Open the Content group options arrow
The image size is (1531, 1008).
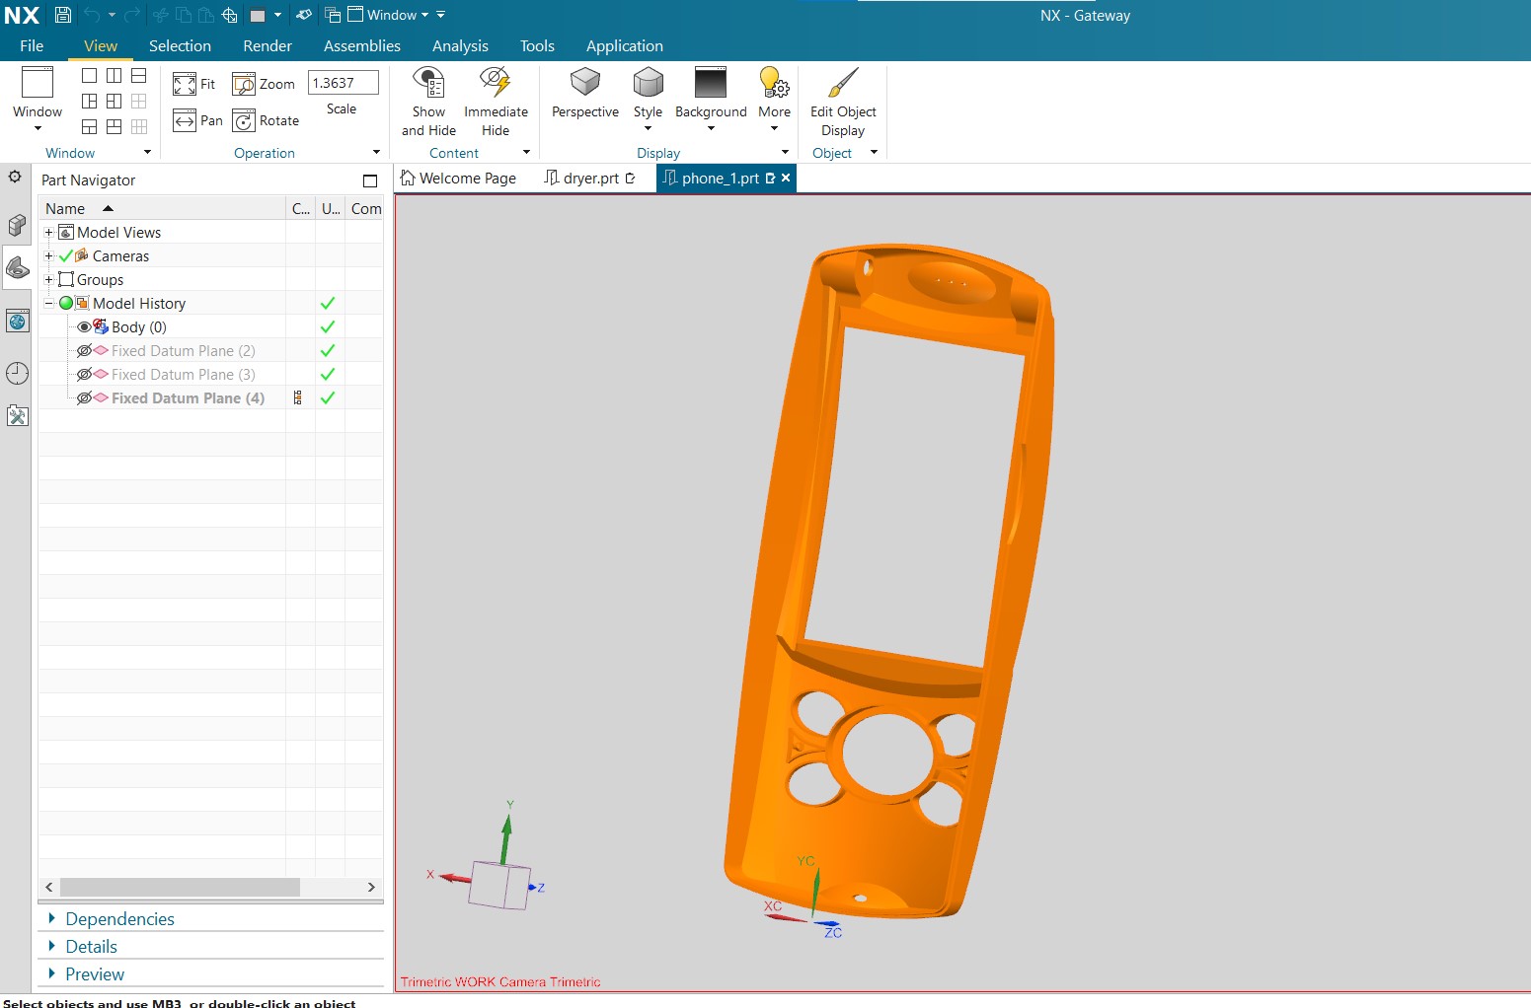pyautogui.click(x=526, y=152)
